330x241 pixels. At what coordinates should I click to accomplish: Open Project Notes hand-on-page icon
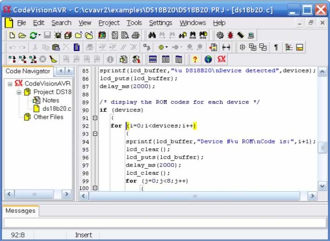click(123, 59)
